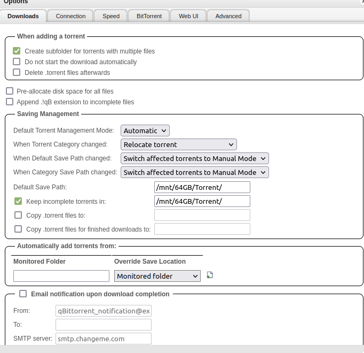Switch to the Speed tab
The height and width of the screenshot is (353, 364).
tap(111, 16)
